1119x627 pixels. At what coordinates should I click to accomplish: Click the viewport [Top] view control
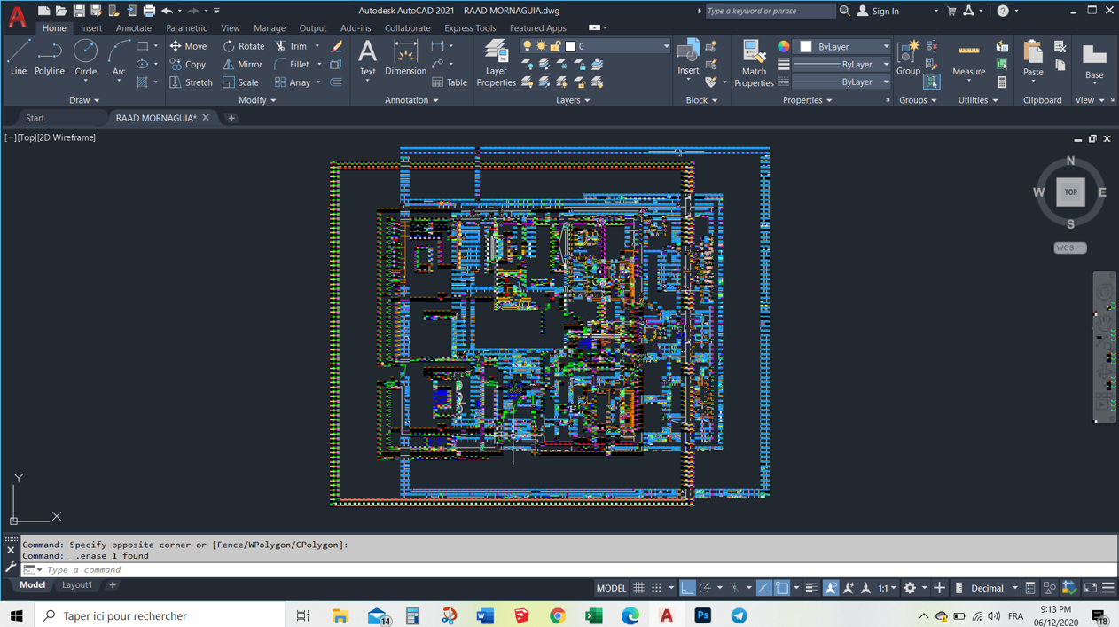(x=26, y=137)
